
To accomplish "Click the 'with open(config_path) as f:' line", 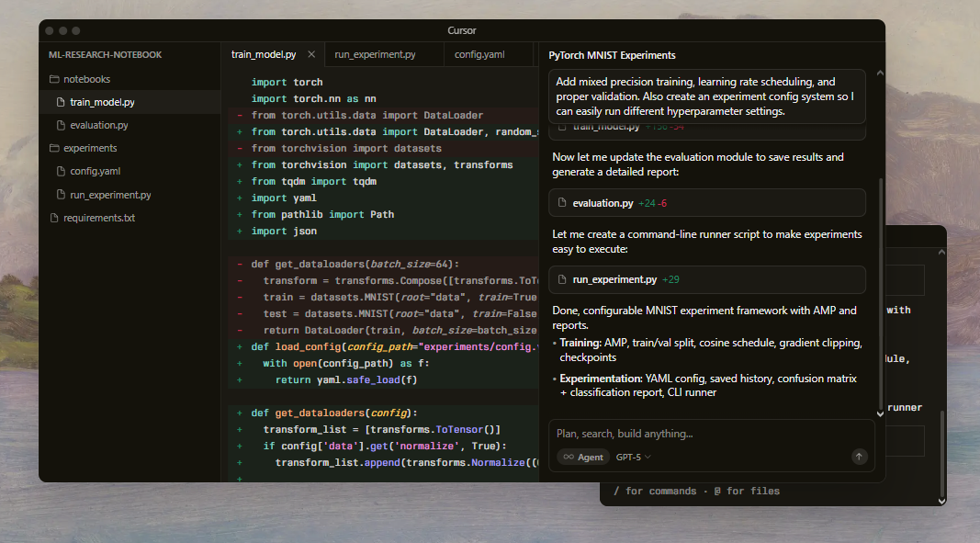I will click(346, 364).
